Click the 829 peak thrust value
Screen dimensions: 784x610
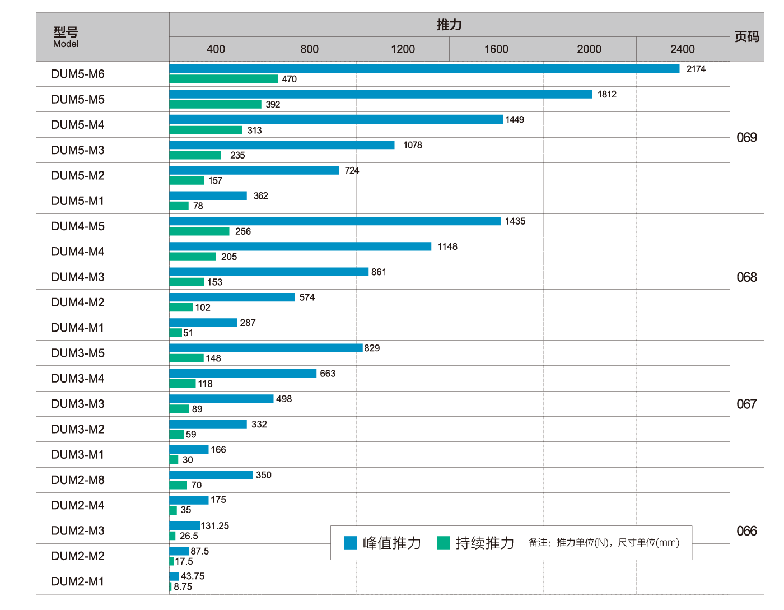[372, 348]
